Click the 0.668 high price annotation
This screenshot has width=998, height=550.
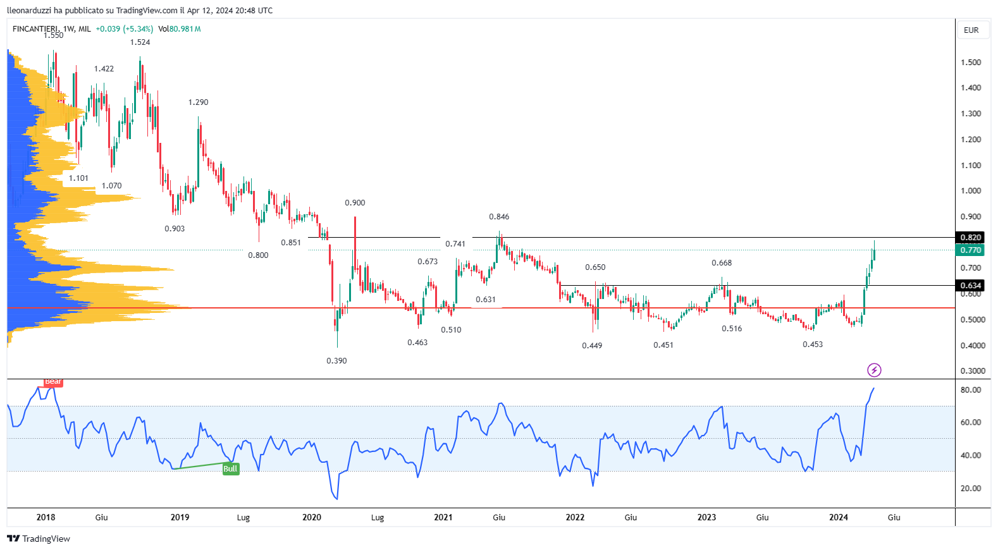[x=722, y=263]
